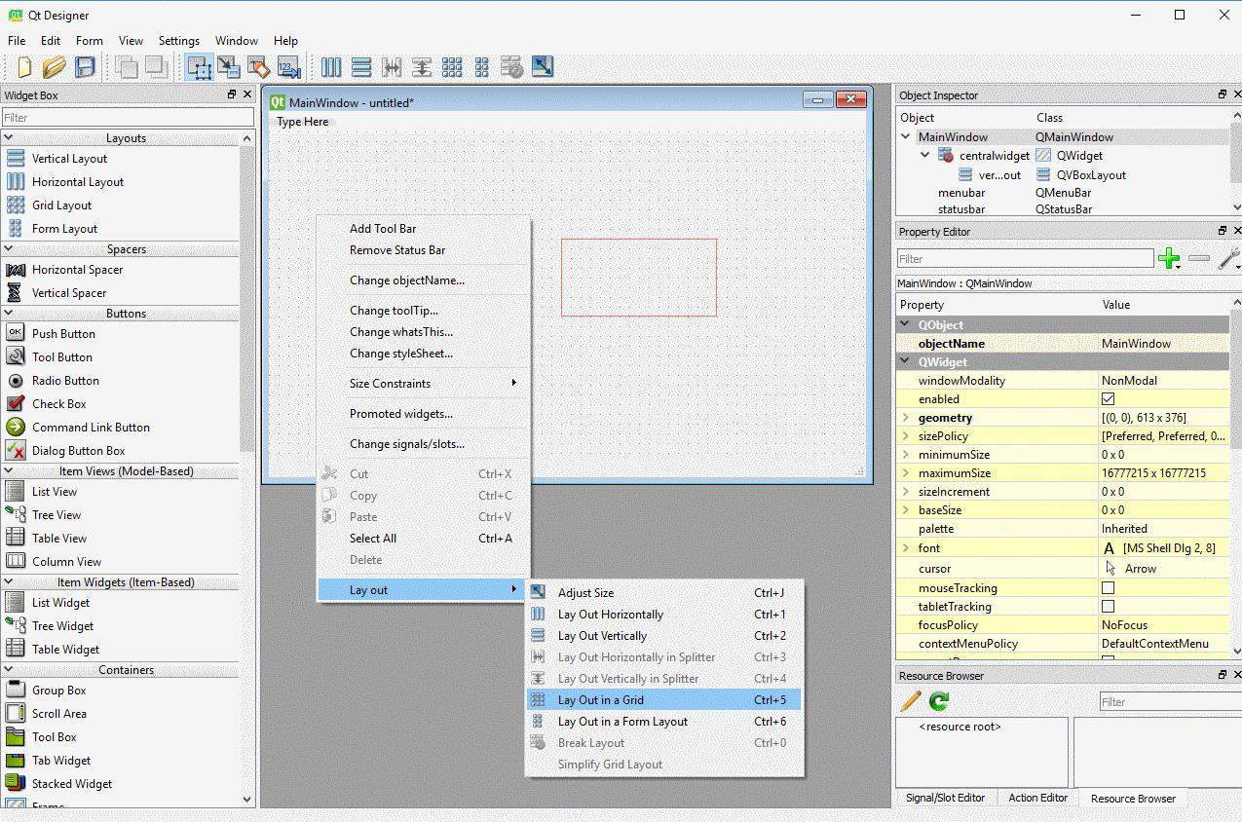The height and width of the screenshot is (822, 1242).
Task: Open the Size Constraints submenu
Action: click(424, 383)
